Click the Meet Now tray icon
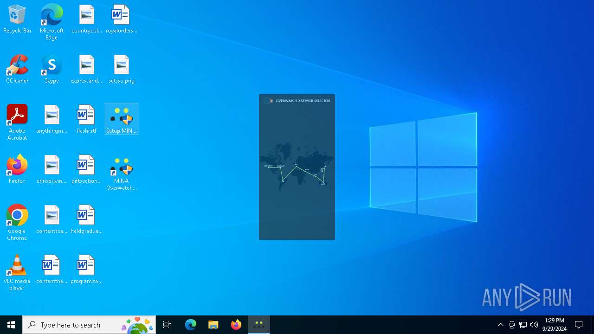594x334 pixels. pyautogui.click(x=511, y=325)
